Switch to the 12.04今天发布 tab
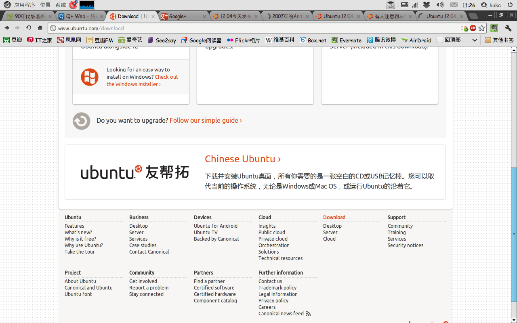The height and width of the screenshot is (323, 517). [x=236, y=16]
